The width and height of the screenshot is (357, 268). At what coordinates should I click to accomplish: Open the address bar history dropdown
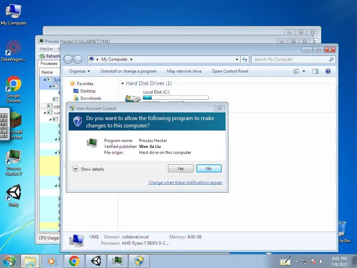(237, 59)
